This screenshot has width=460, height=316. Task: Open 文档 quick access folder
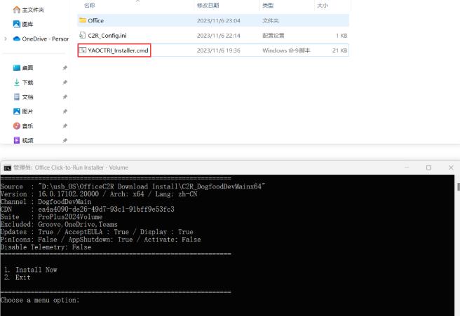click(27, 97)
